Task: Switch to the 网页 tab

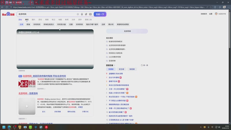Action: click(x=27, y=20)
